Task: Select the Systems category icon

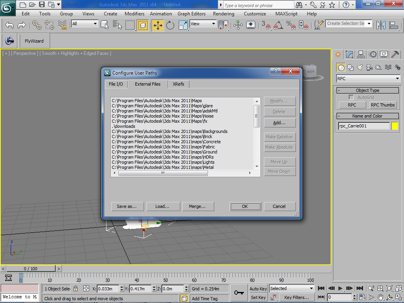Action: click(398, 67)
